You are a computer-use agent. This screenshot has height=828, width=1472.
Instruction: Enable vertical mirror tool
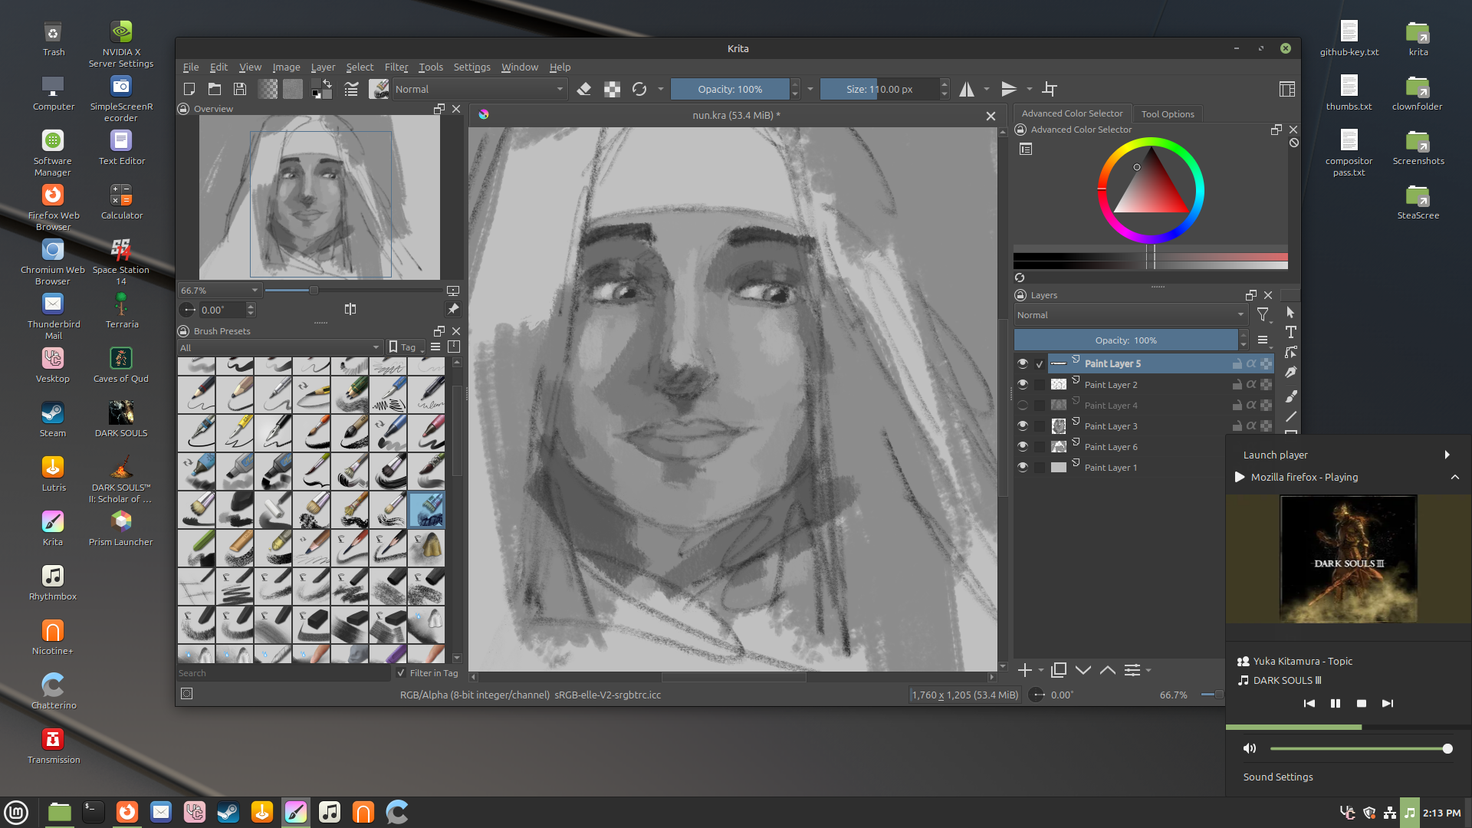click(x=1010, y=89)
